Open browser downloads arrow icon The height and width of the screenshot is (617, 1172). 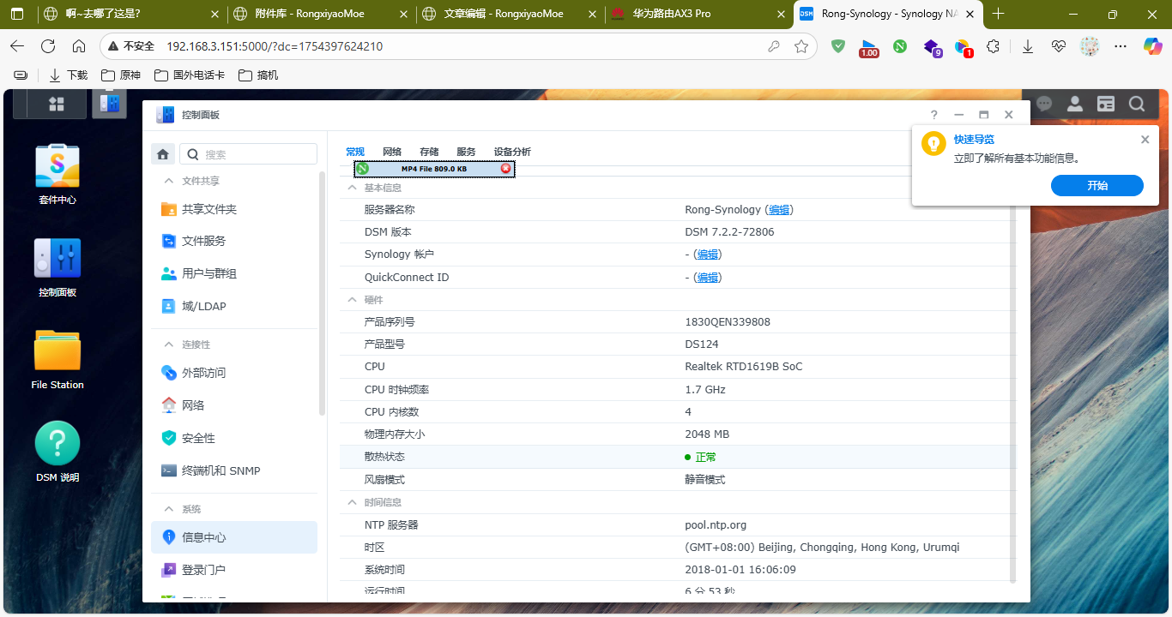pyautogui.click(x=1028, y=46)
